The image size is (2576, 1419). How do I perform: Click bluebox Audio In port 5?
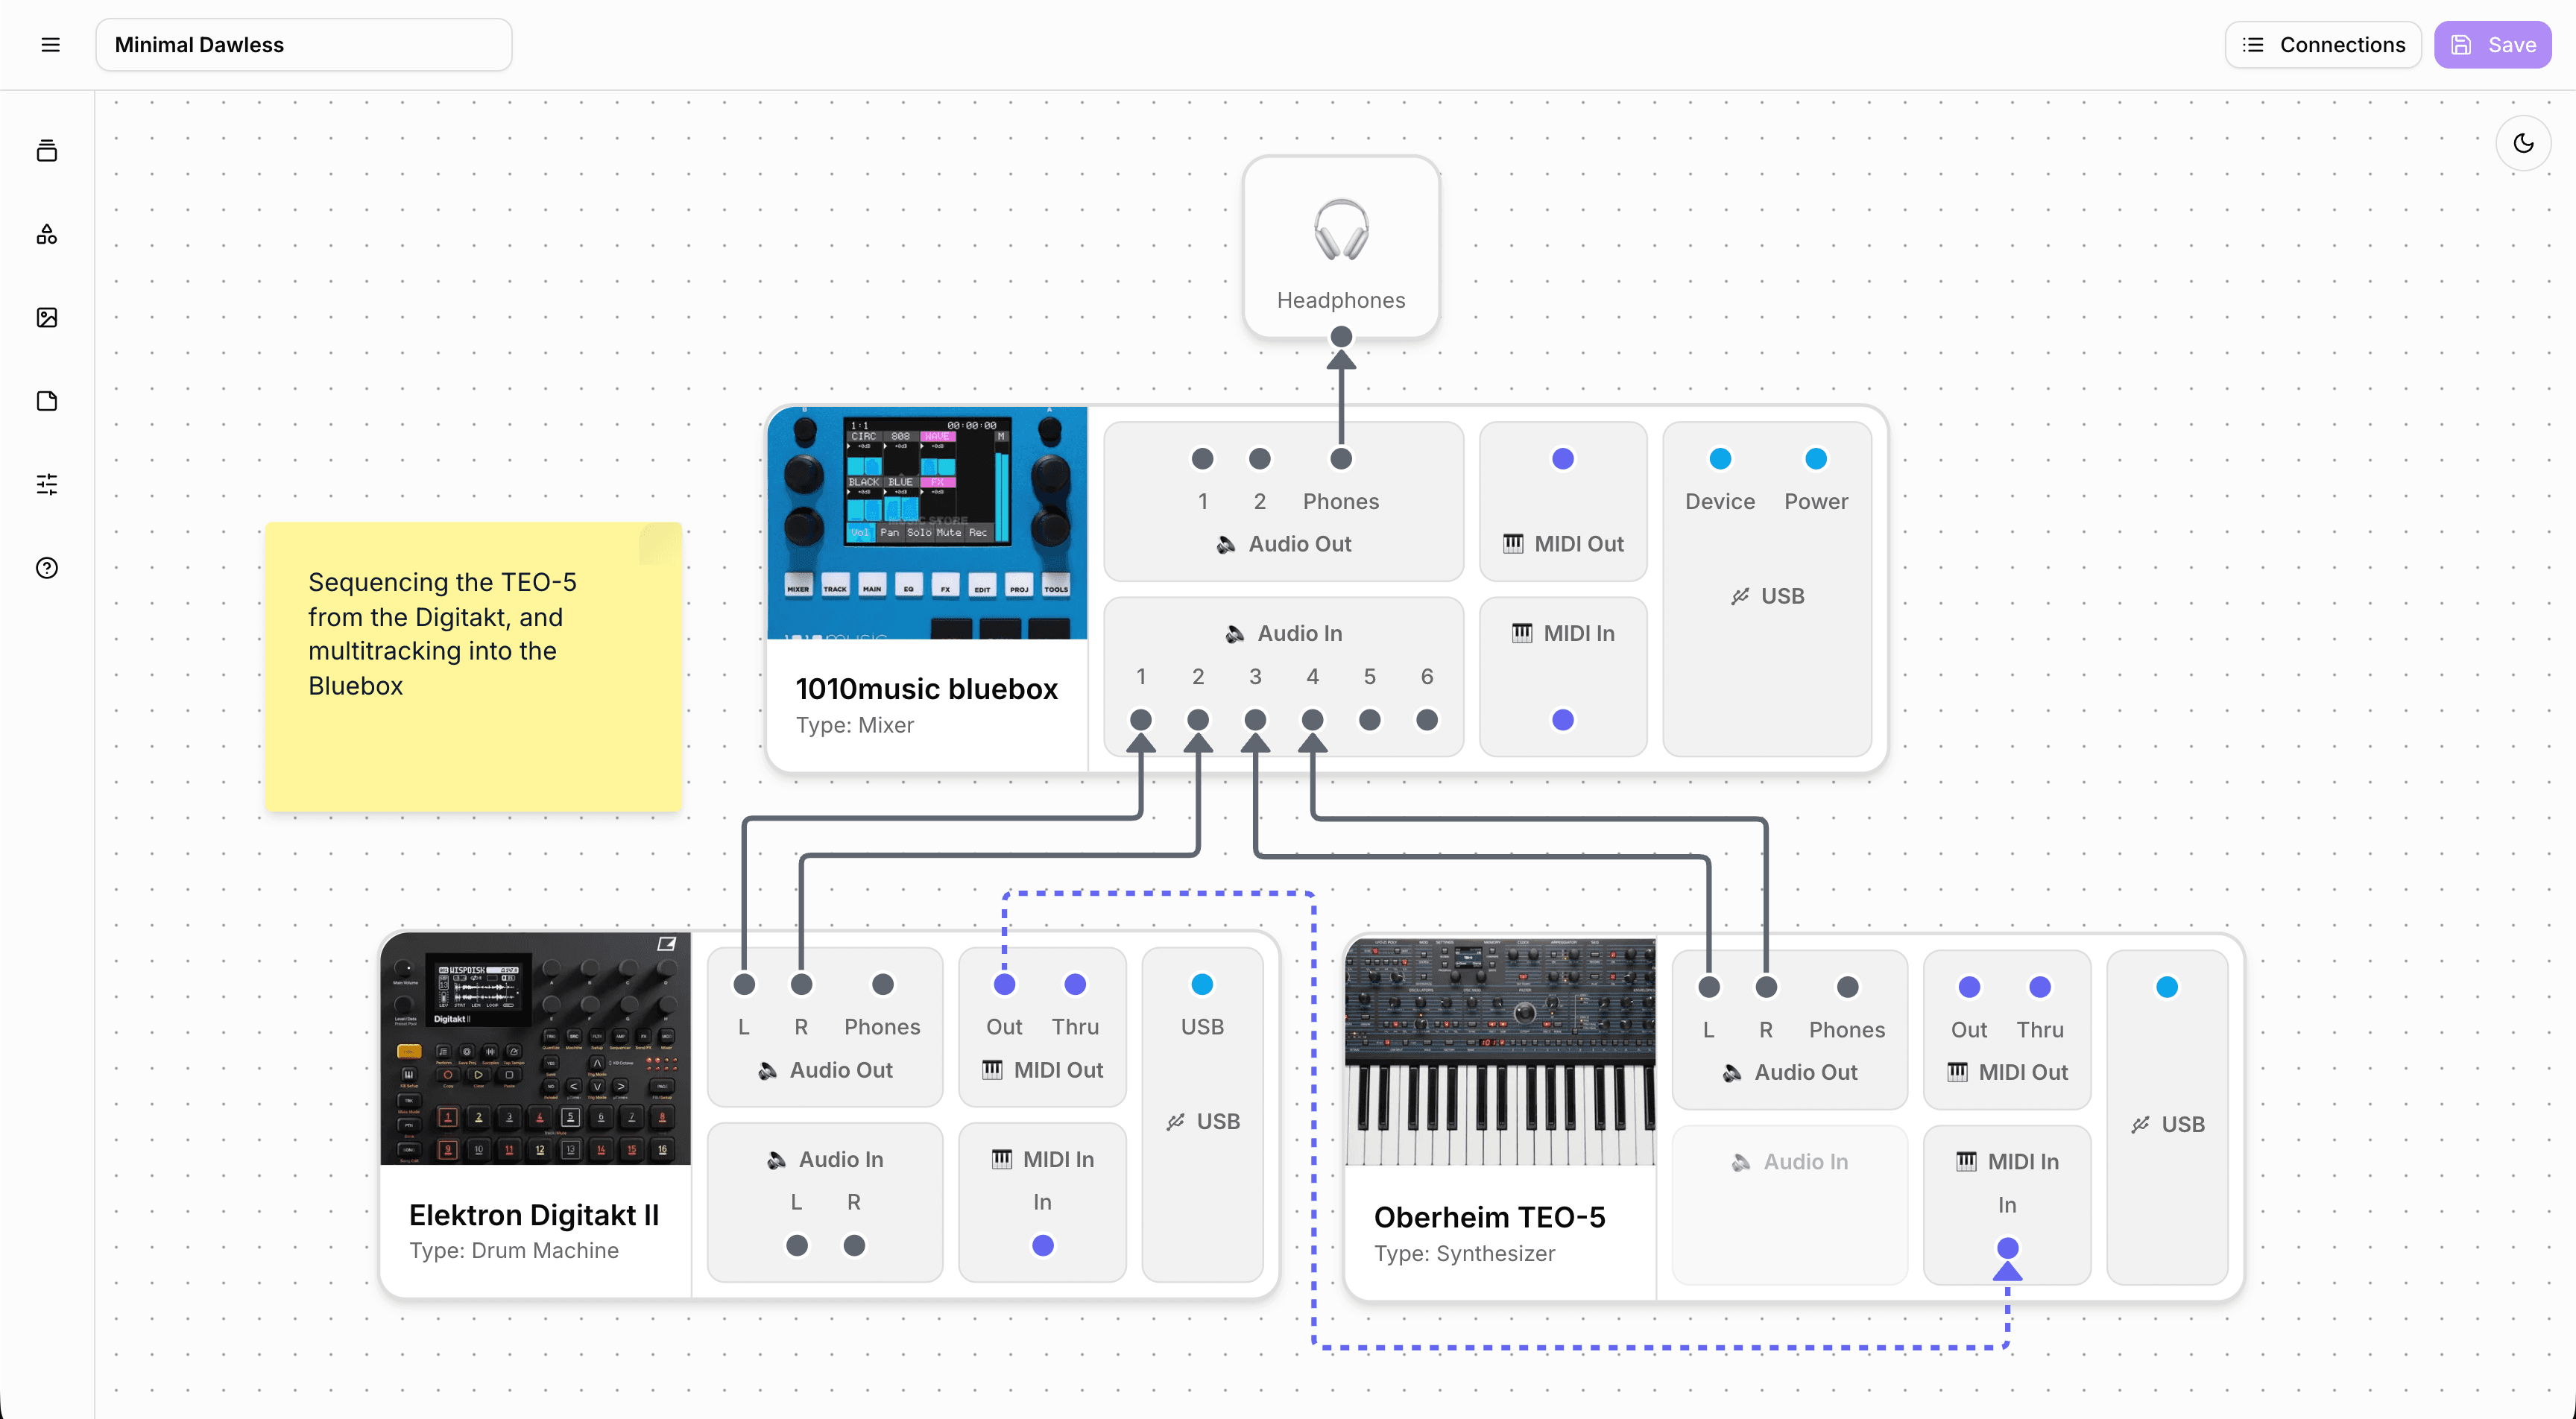tap(1370, 720)
